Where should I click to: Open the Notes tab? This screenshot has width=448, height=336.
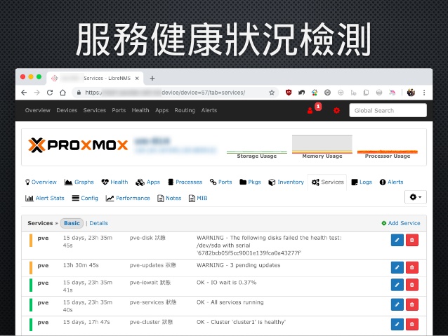[x=169, y=198]
